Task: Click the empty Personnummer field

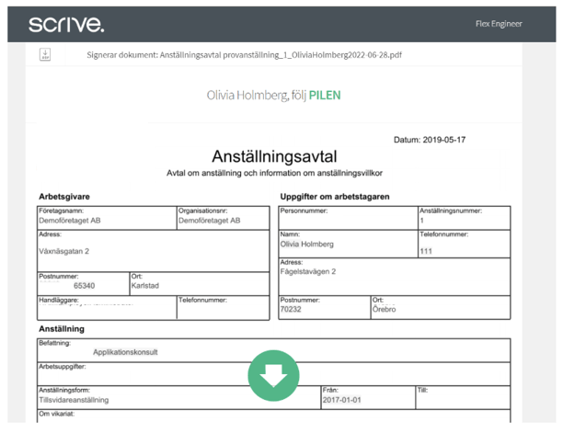Action: pos(347,217)
